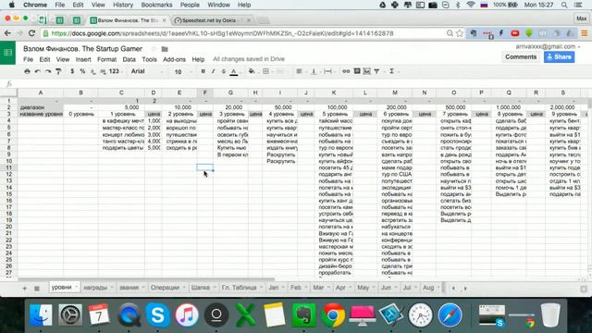
Task: Open the text color picker
Action: (234, 71)
